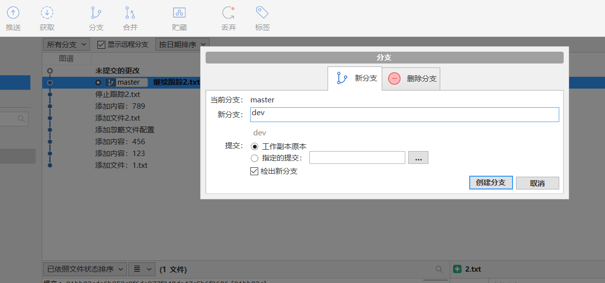Click the 图谱 column header
Image resolution: width=605 pixels, height=283 pixels.
point(66,59)
